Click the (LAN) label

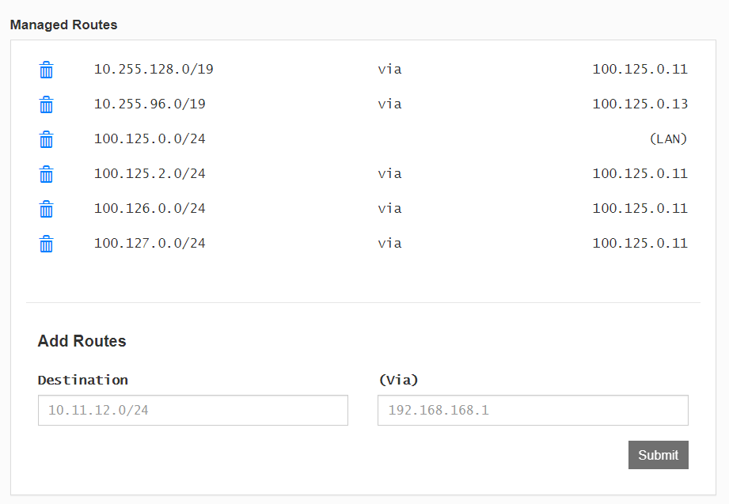point(669,139)
